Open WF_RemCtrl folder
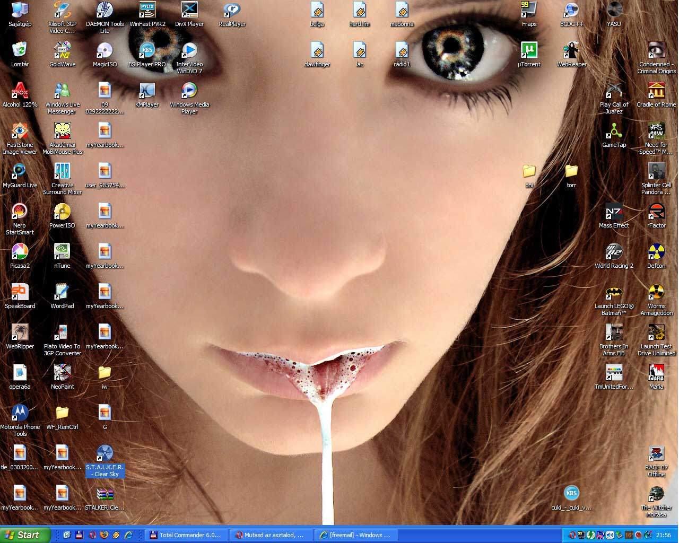Viewport: 679px width, 543px height. click(63, 417)
